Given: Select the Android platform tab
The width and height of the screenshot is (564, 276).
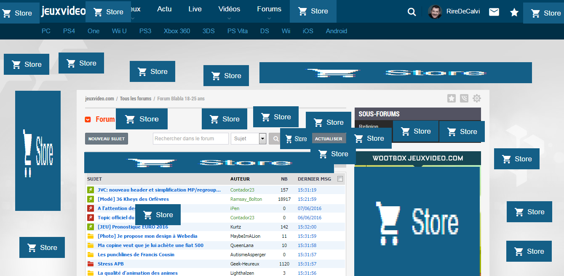Looking at the screenshot, I should [337, 31].
